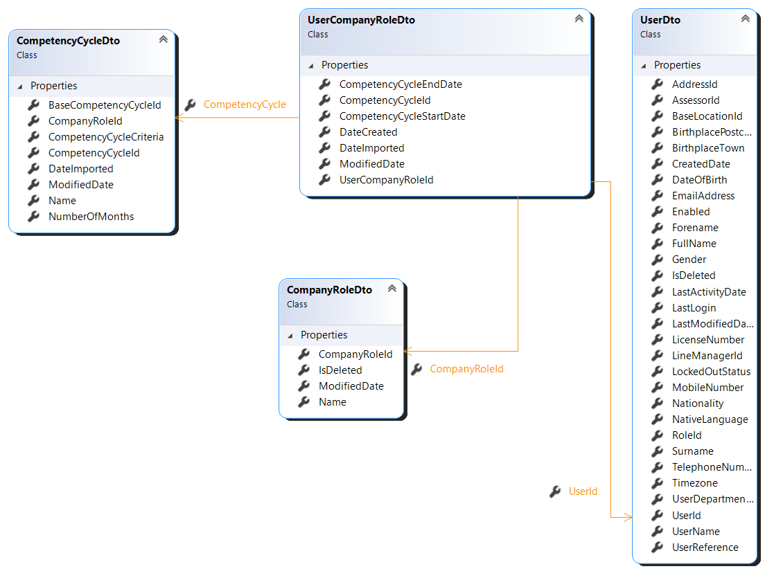Click wrench icon next to CompanyRoleId association label
The height and width of the screenshot is (571, 765).
tap(416, 370)
